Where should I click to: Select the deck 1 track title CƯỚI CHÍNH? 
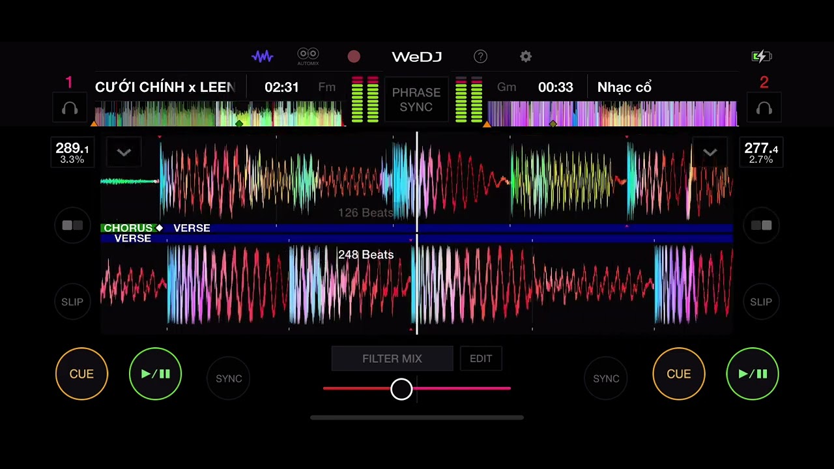pyautogui.click(x=165, y=87)
